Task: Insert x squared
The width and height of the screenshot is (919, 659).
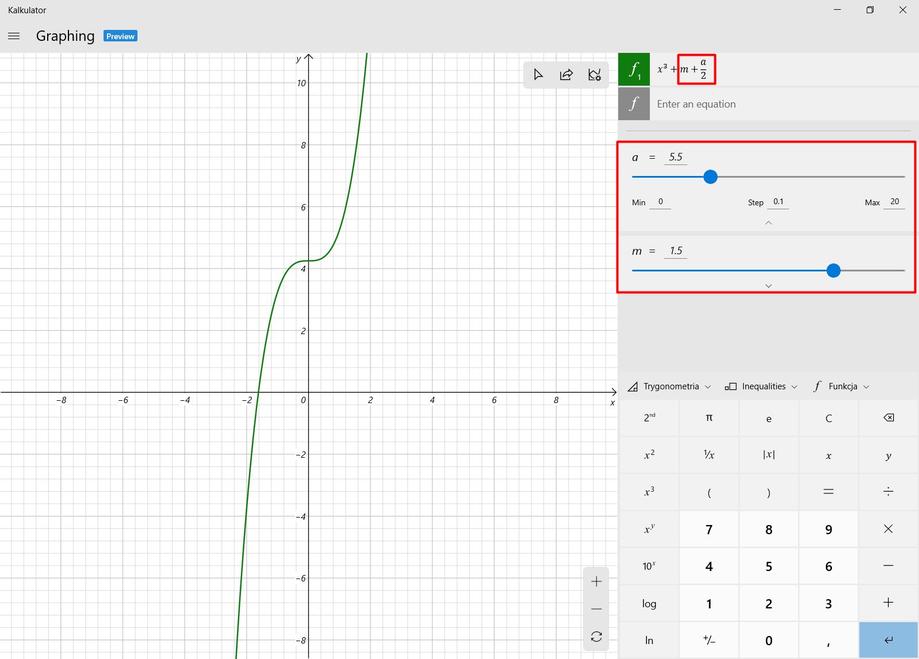Action: [649, 455]
